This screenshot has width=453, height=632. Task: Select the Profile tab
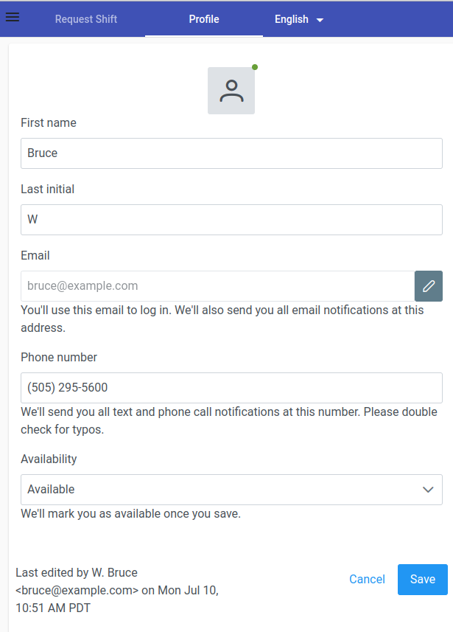(x=204, y=19)
